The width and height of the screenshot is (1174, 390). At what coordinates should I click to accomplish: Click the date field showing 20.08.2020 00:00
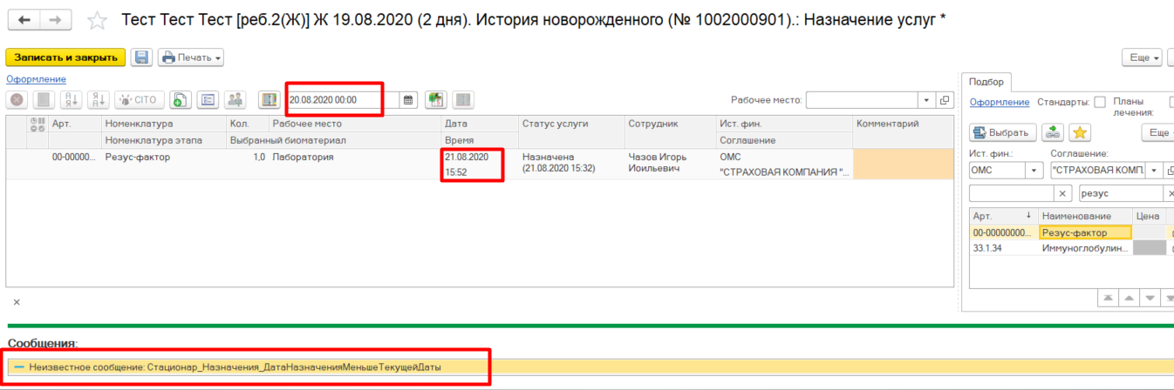coord(342,100)
